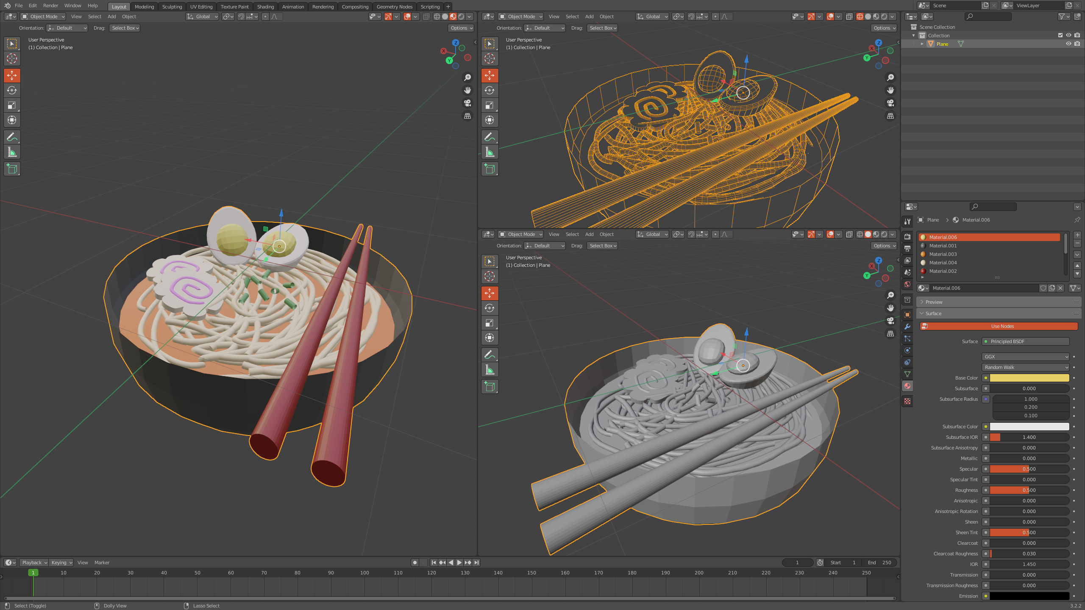The width and height of the screenshot is (1085, 610).
Task: Open the Render menu
Action: coord(50,6)
